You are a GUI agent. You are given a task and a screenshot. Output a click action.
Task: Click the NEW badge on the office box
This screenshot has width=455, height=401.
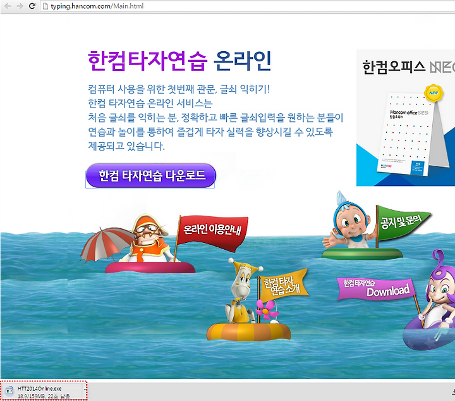tap(434, 93)
